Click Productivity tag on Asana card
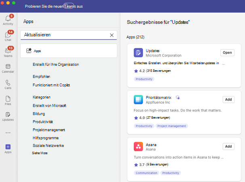The width and height of the screenshot is (245, 182). point(171,173)
